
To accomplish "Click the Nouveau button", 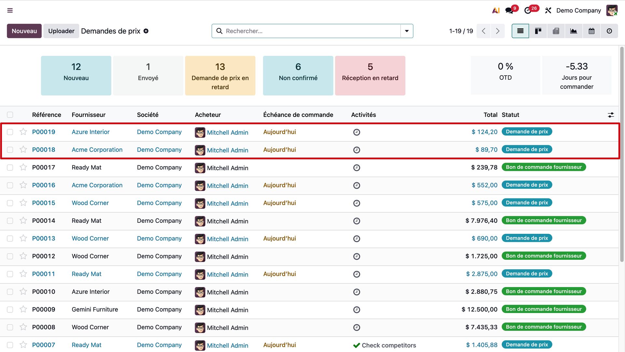I will pos(24,31).
